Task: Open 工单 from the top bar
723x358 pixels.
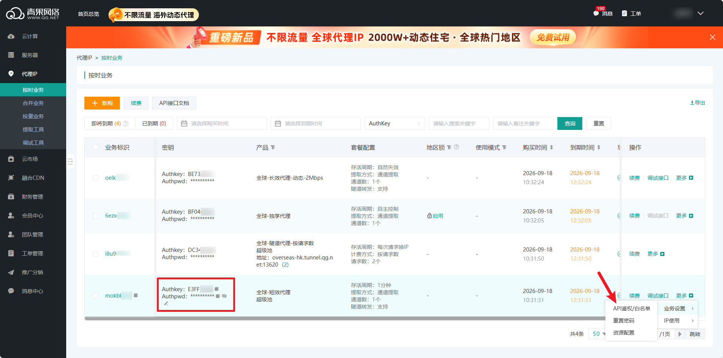Action: click(x=631, y=13)
